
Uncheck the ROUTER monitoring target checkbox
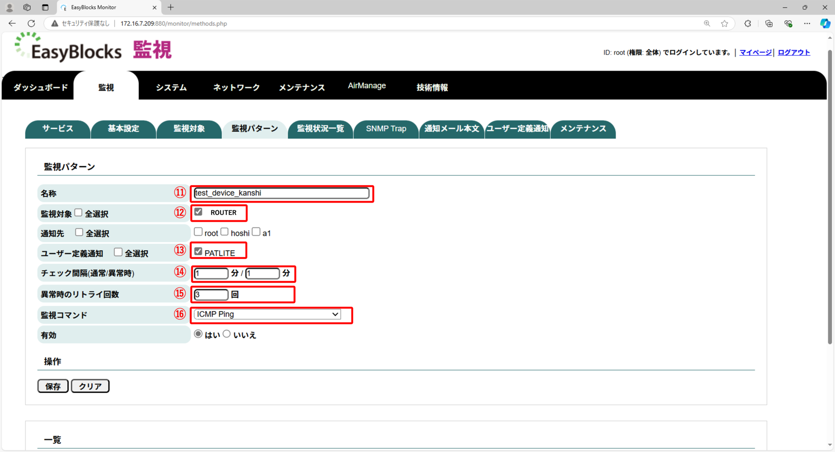(x=199, y=212)
